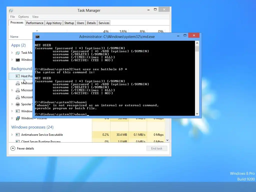This screenshot has width=256, height=192.
Task: Close the Administrator cmd.exe window
Action: (194, 35)
